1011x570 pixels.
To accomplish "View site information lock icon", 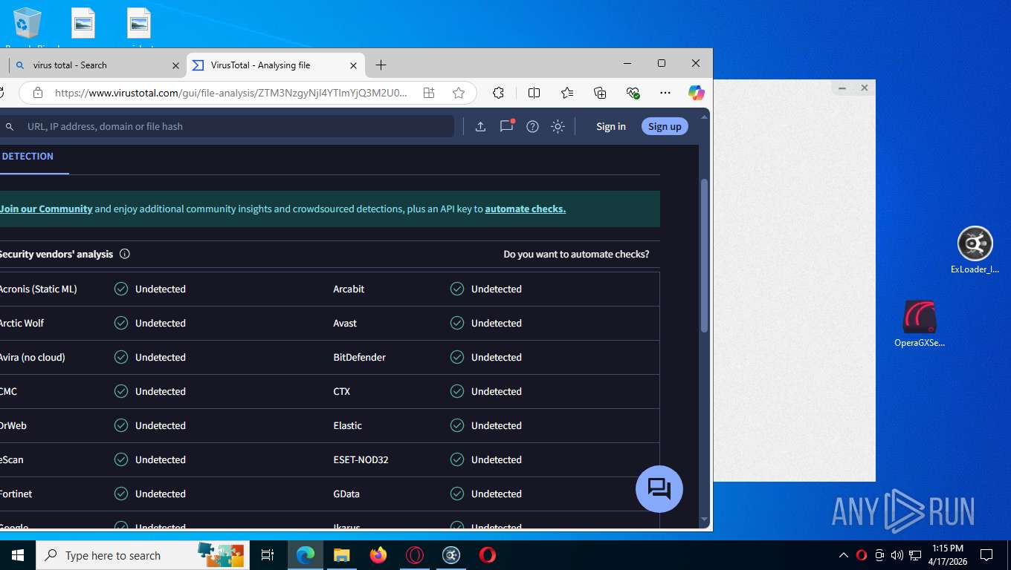I will tap(38, 93).
